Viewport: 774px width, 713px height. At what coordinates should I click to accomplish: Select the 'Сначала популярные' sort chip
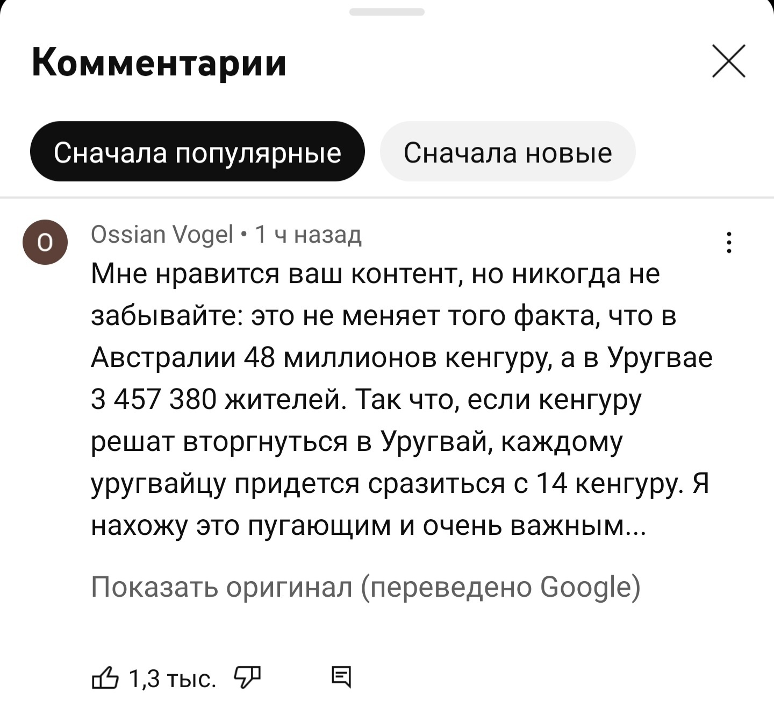pyautogui.click(x=197, y=153)
